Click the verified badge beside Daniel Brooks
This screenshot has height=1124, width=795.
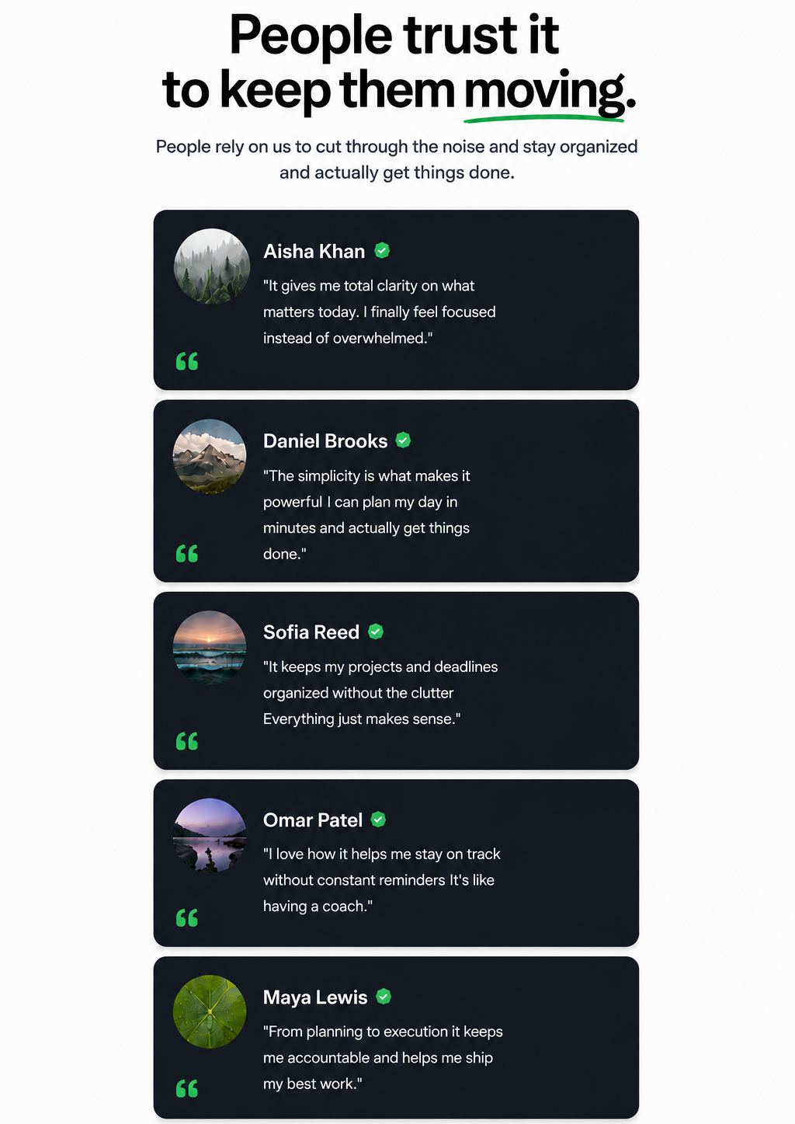(x=403, y=440)
